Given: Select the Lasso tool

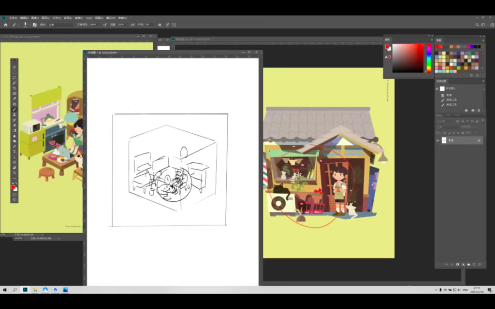Looking at the screenshot, I should 15,77.
